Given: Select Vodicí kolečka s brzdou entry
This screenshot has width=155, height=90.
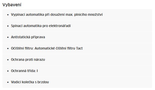Looking at the screenshot, I should 77,82.
